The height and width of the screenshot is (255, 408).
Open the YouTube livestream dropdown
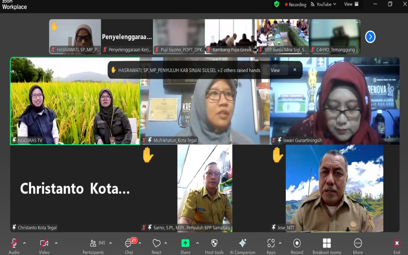[323, 4]
